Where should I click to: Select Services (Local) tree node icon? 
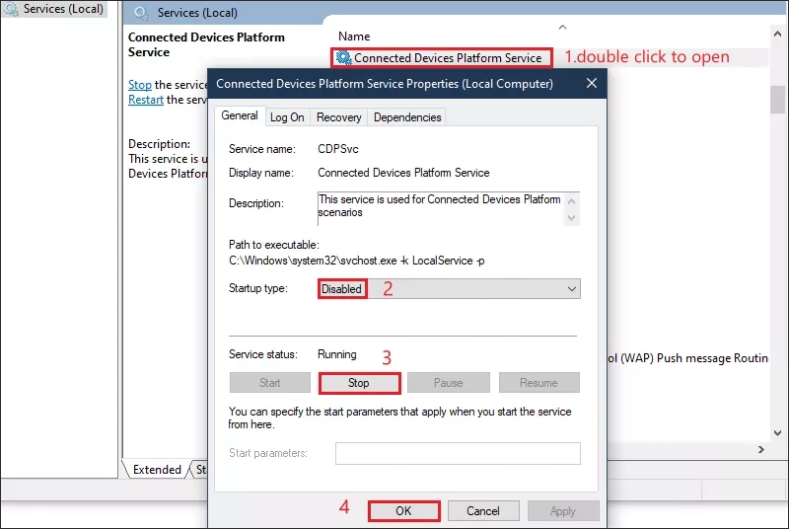coord(11,9)
